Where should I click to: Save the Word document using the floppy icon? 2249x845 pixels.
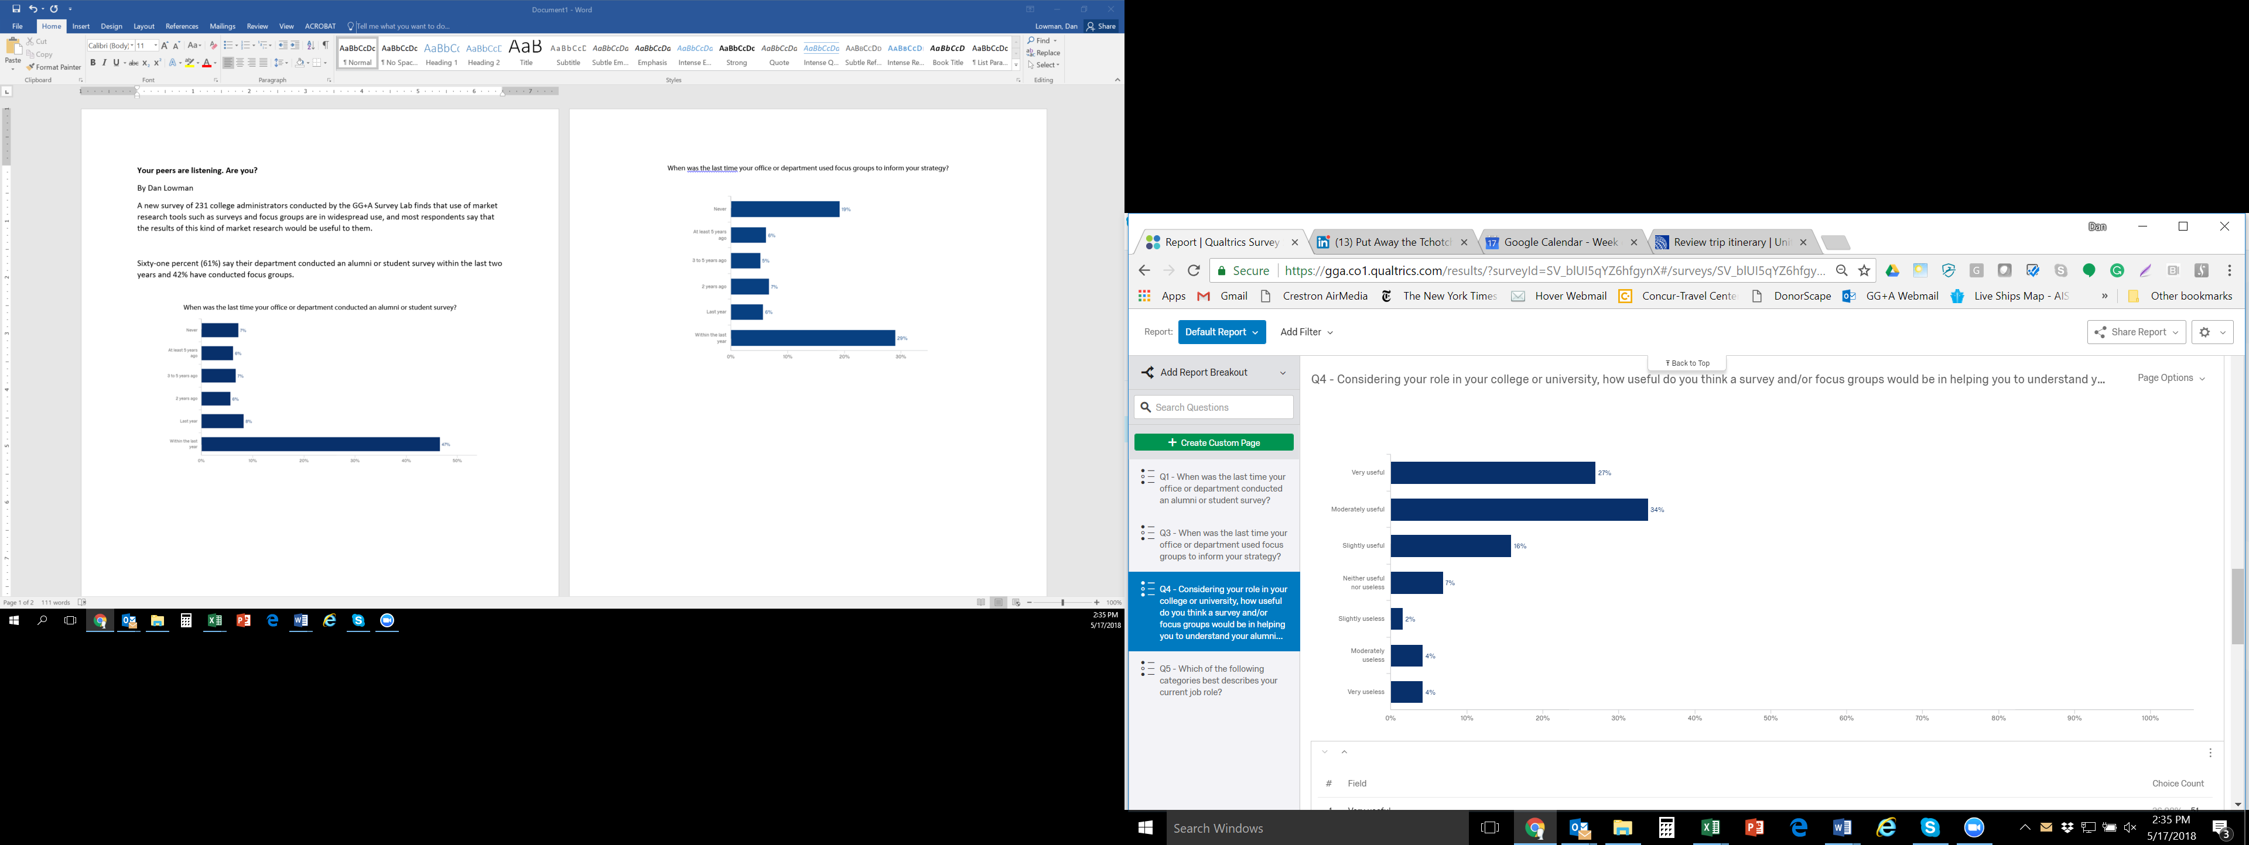pos(16,9)
